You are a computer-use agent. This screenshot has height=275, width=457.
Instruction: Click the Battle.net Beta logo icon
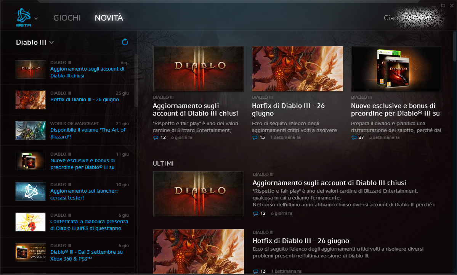pos(23,17)
